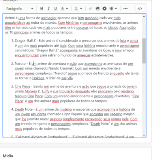Click the insert link icon

(90, 9)
